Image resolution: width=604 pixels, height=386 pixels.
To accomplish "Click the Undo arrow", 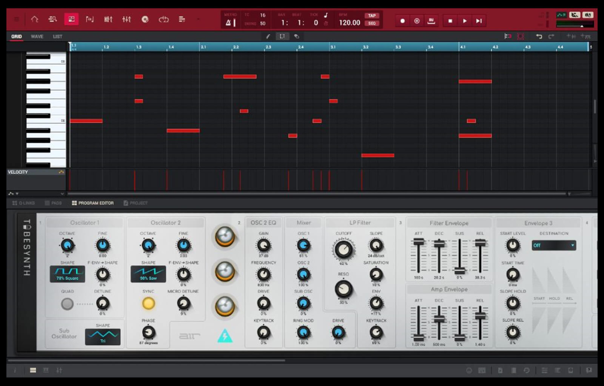I will 539,36.
